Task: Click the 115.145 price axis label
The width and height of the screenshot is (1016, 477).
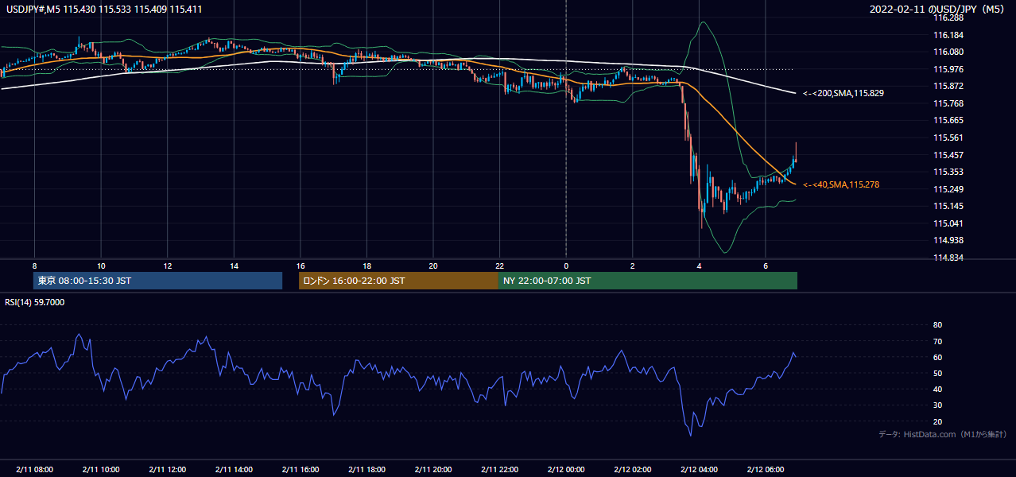Action: pyautogui.click(x=948, y=206)
